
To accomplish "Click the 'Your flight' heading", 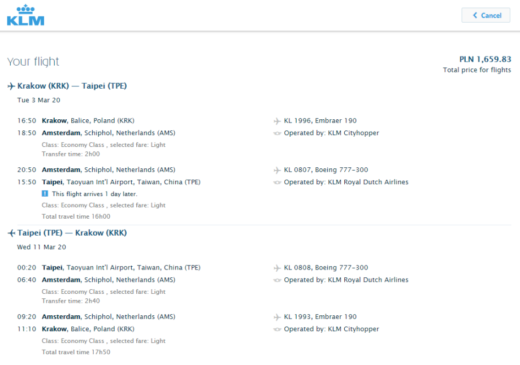I will (x=33, y=62).
